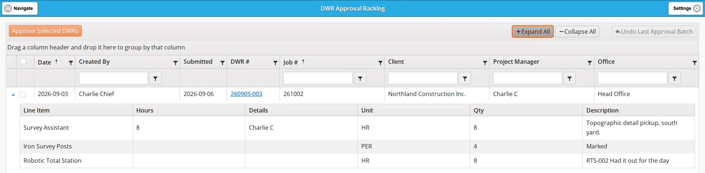The width and height of the screenshot is (705, 173).
Task: Toggle select-all checkbox in header
Action: 23,61
